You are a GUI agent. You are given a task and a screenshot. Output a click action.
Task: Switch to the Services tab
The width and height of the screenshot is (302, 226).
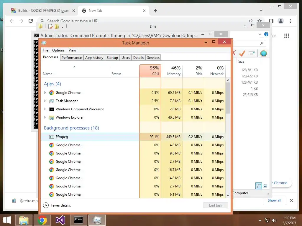tap(153, 58)
